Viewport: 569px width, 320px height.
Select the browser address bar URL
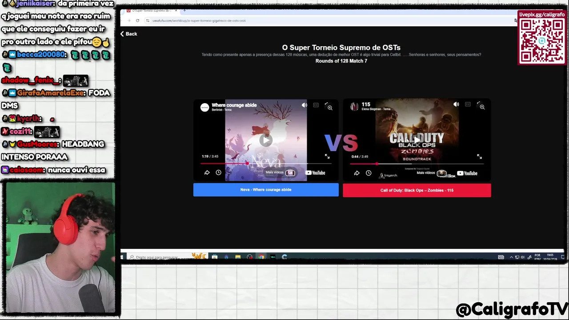[199, 20]
